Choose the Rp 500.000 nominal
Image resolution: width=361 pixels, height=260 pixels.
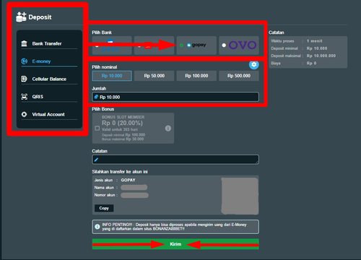[239, 76]
